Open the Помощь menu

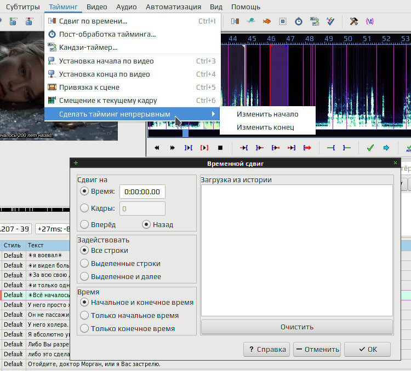[246, 7]
